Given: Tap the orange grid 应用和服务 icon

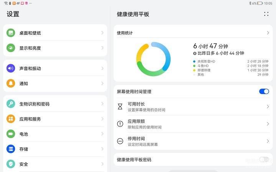Looking at the screenshot, I should (11, 119).
